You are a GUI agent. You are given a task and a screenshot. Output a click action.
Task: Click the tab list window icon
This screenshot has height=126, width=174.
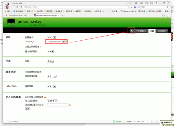163,15
